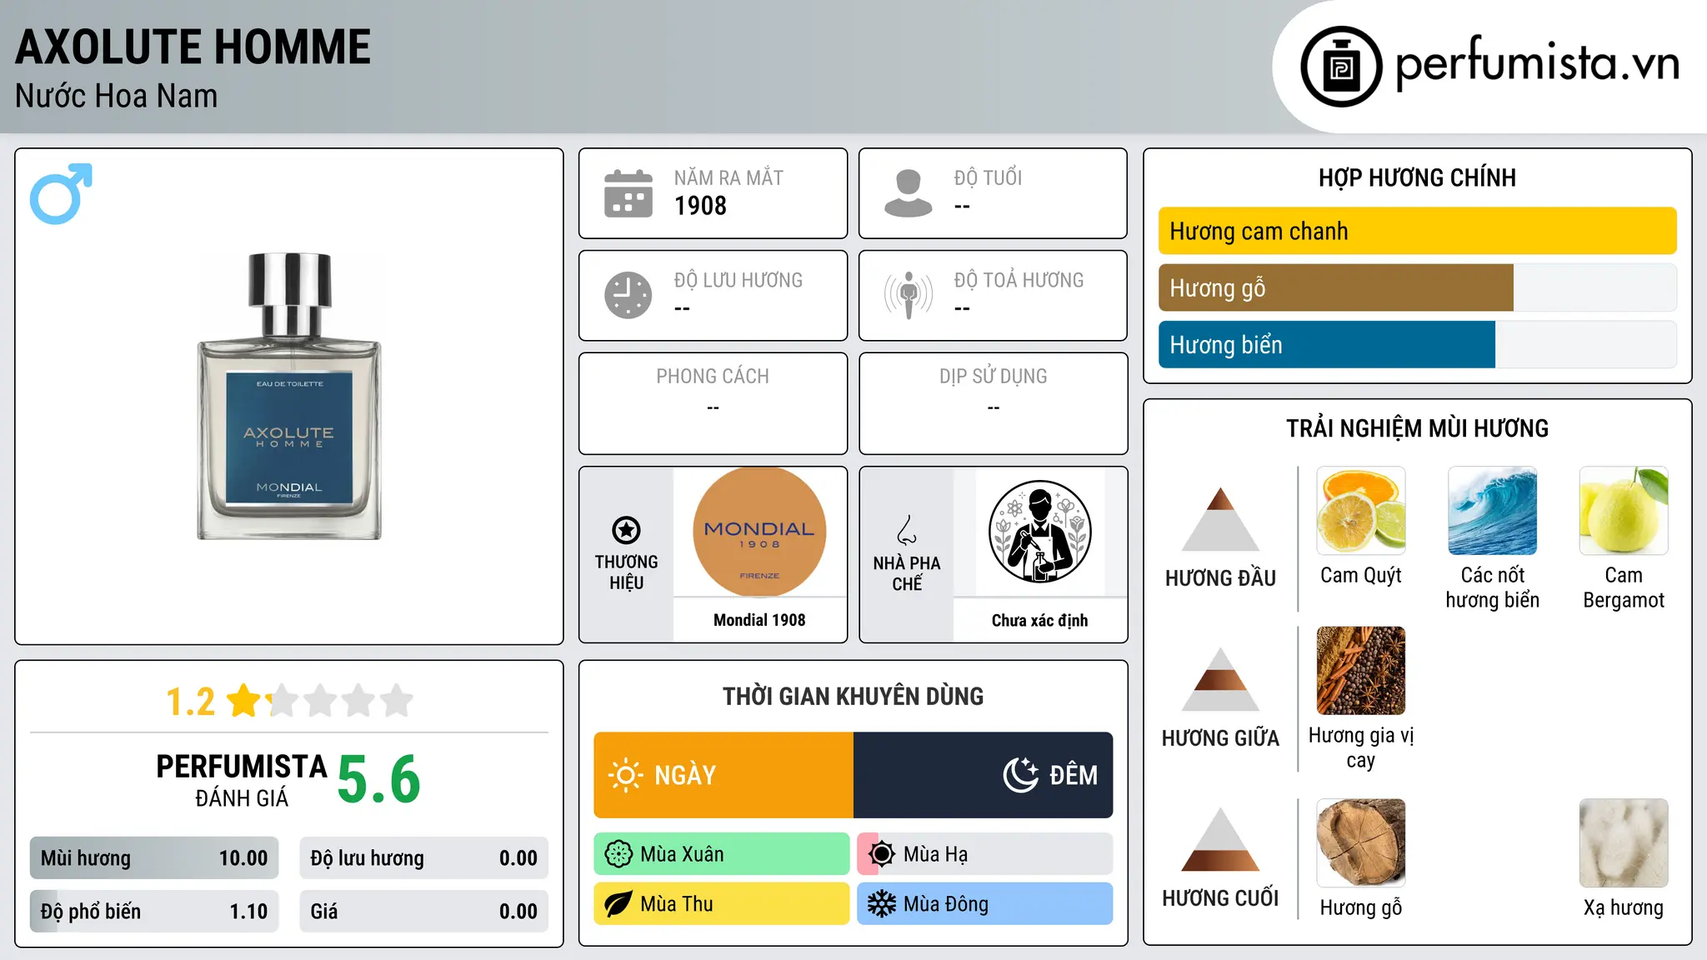Click the perfumista.vn perfume bottle logo icon

tap(1341, 67)
